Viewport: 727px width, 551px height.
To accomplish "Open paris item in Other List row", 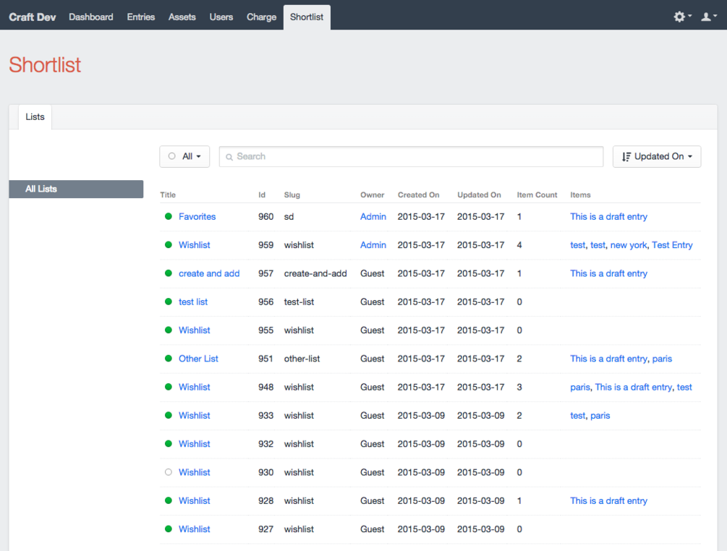I will click(x=662, y=359).
